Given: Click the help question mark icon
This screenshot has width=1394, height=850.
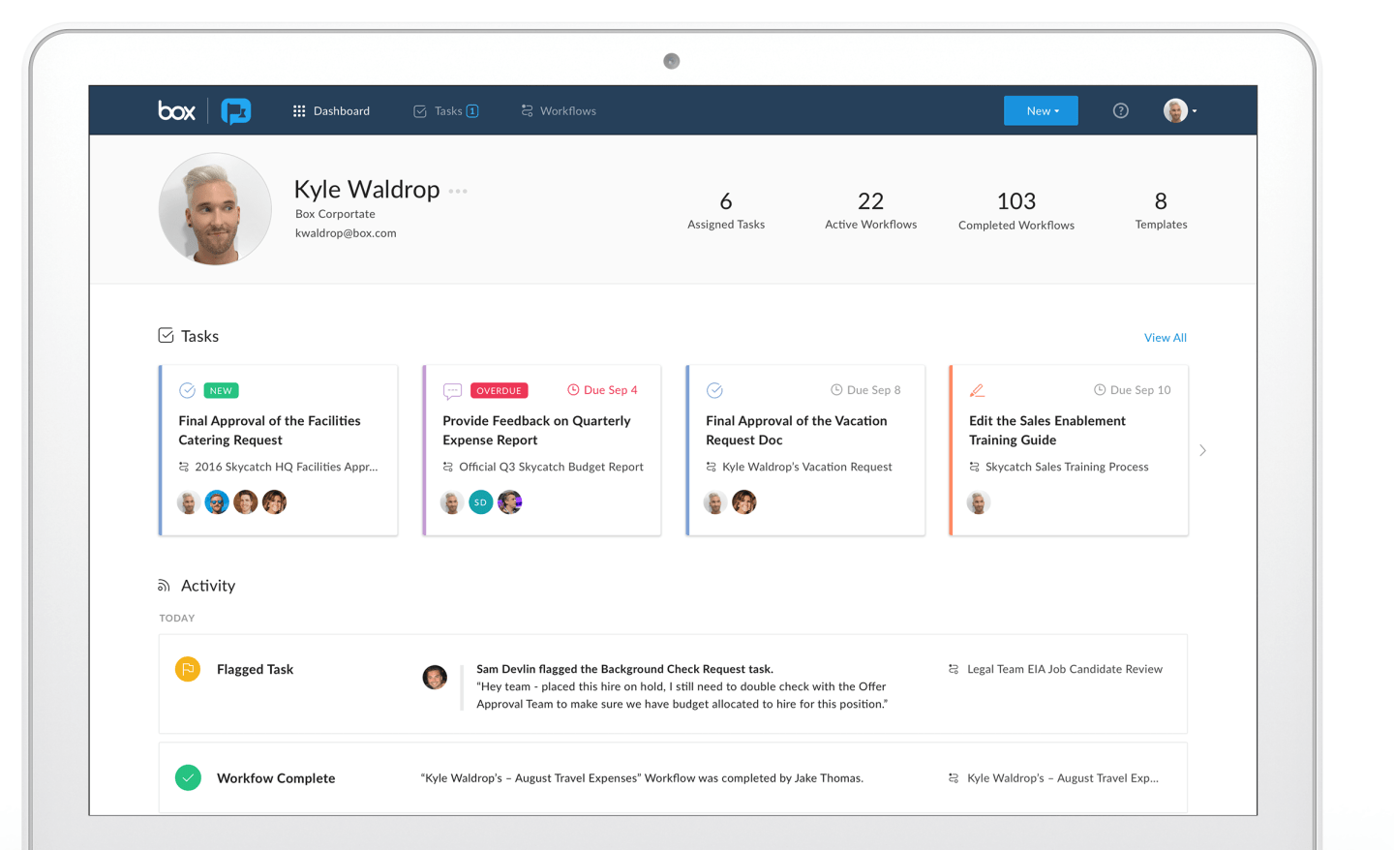Looking at the screenshot, I should click(1120, 111).
